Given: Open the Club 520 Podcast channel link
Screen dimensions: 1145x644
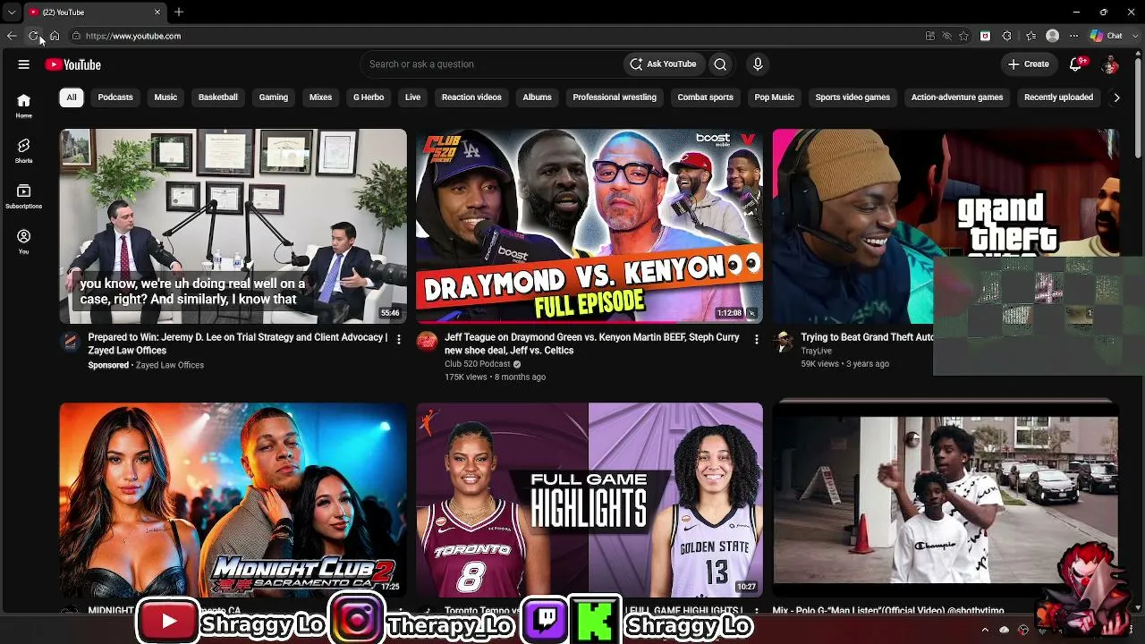Looking at the screenshot, I should [477, 364].
